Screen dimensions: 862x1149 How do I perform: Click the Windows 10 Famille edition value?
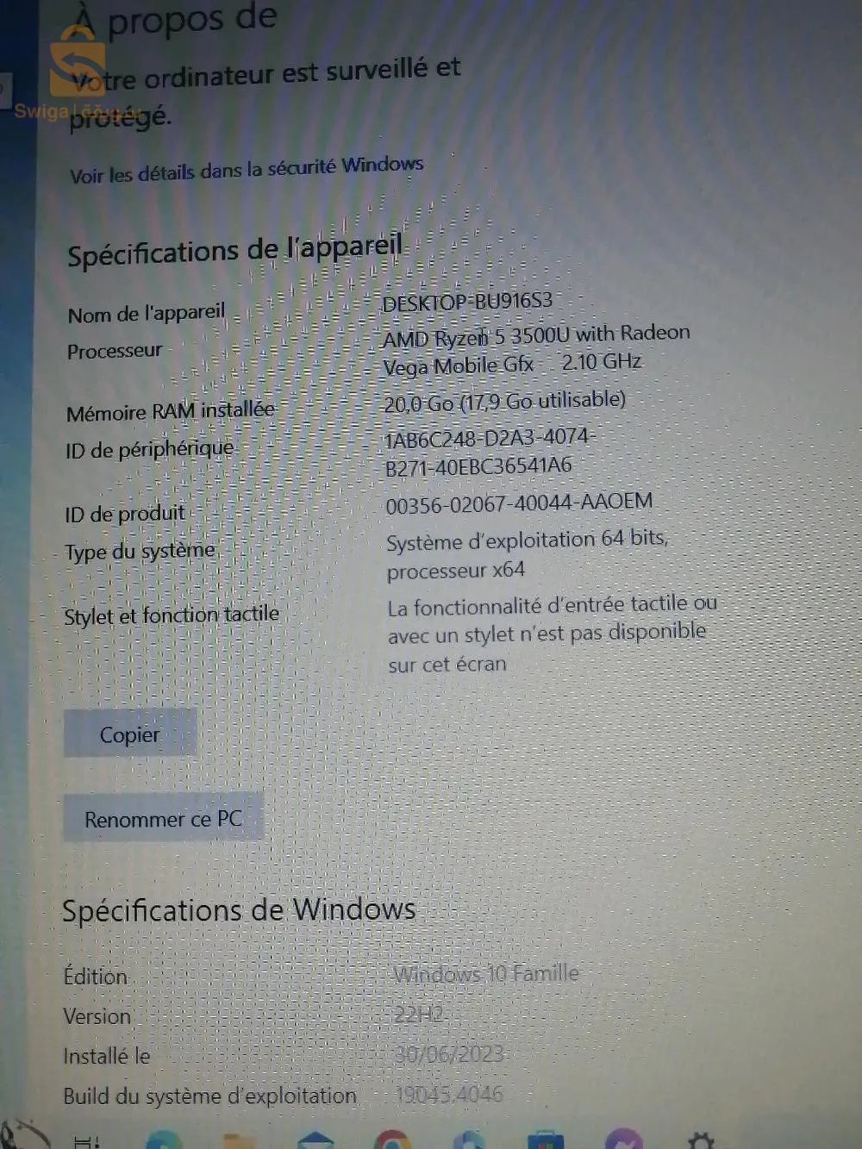486,974
